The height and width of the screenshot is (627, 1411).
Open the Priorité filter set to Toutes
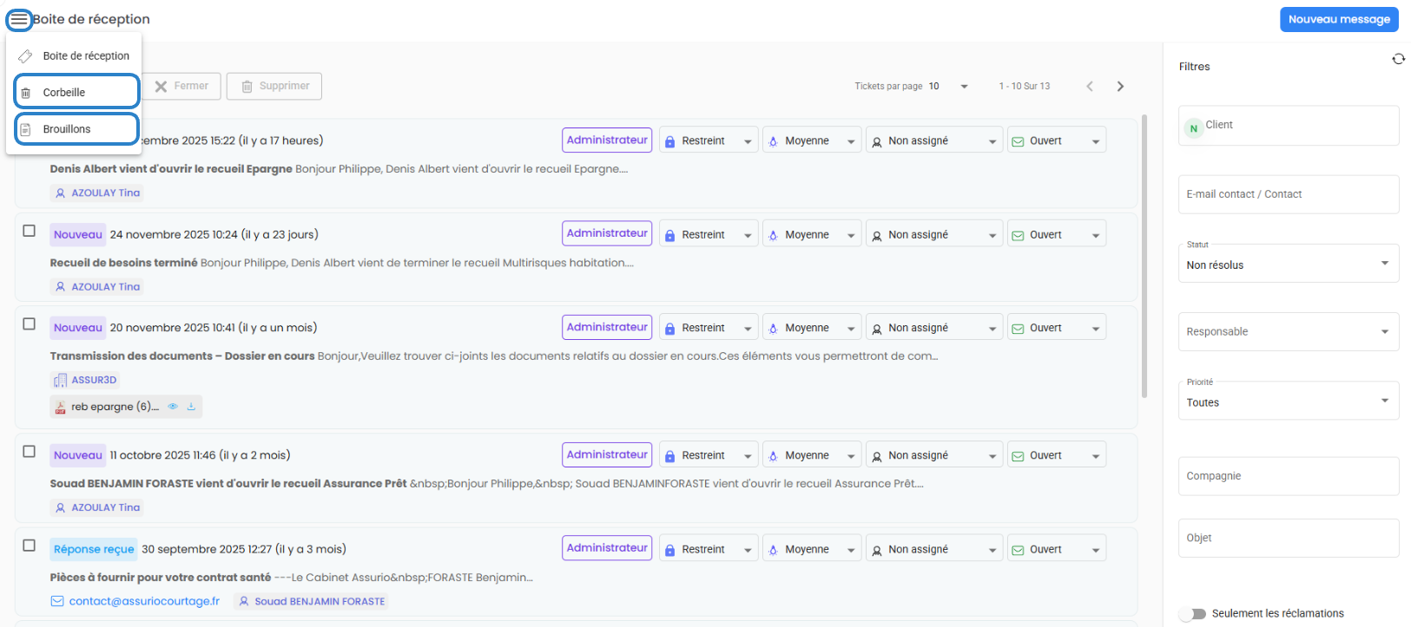point(1289,401)
